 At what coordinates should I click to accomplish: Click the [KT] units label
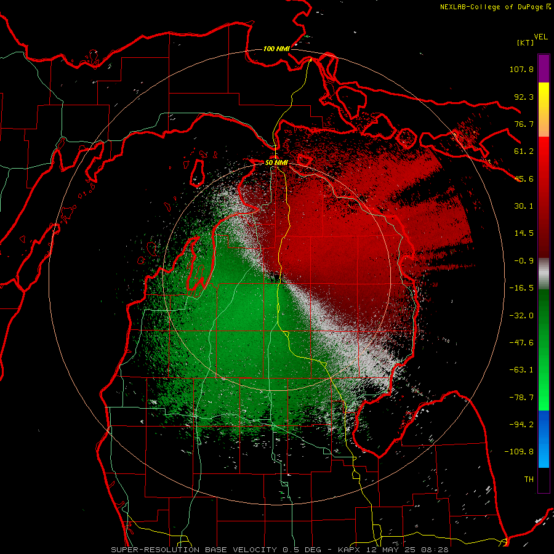tap(525, 42)
